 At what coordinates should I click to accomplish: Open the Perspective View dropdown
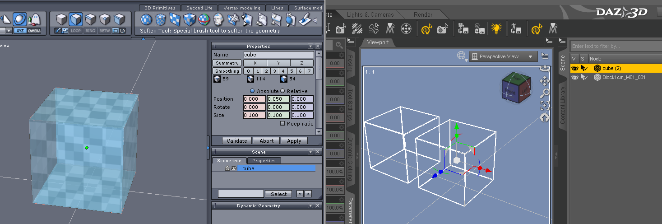503,56
